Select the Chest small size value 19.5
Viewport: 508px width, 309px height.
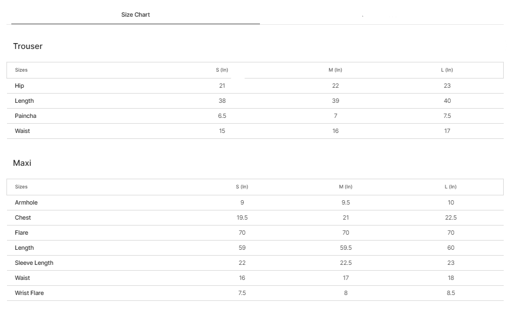242,217
